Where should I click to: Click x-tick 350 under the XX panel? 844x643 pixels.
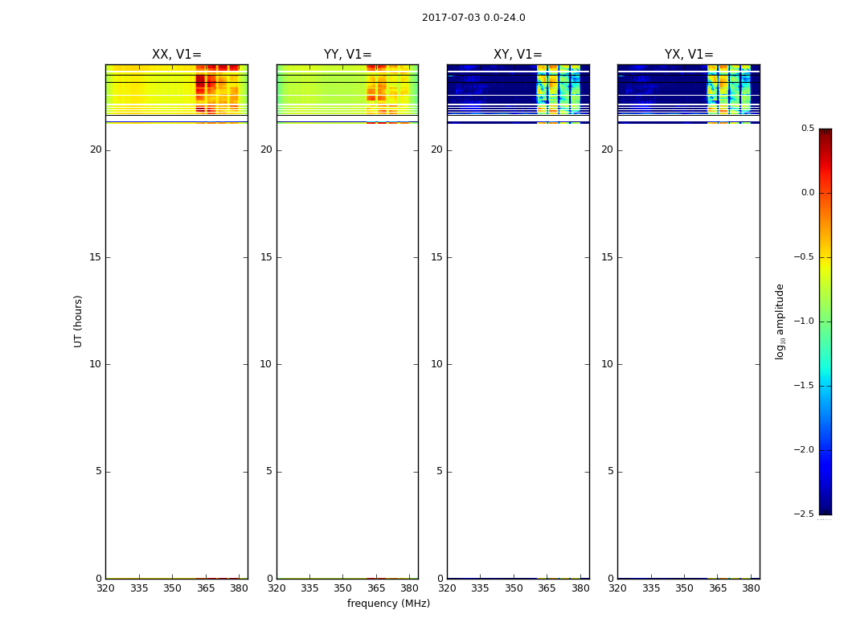[x=172, y=588]
